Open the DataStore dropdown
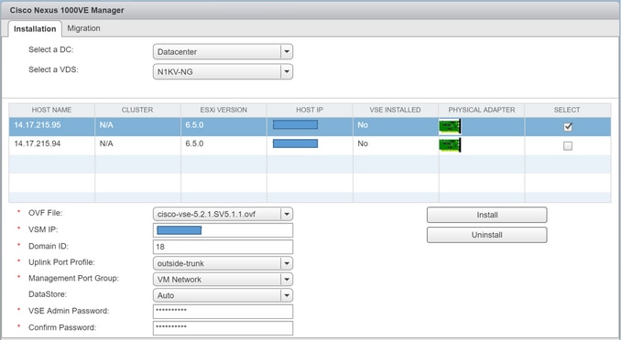The image size is (621, 340). coord(223,295)
